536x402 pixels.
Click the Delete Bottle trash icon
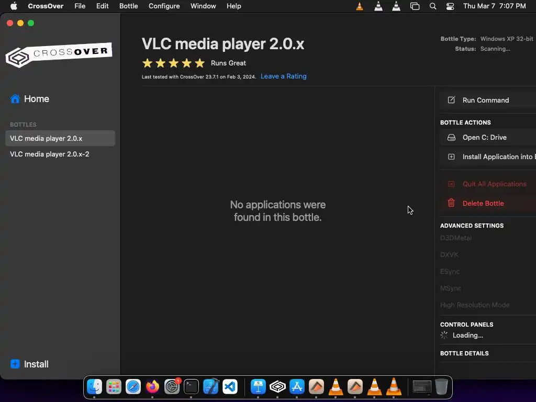tap(451, 203)
